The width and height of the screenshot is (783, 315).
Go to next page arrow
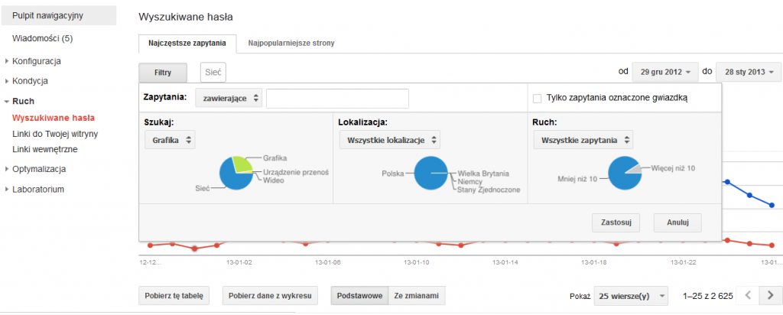770,295
